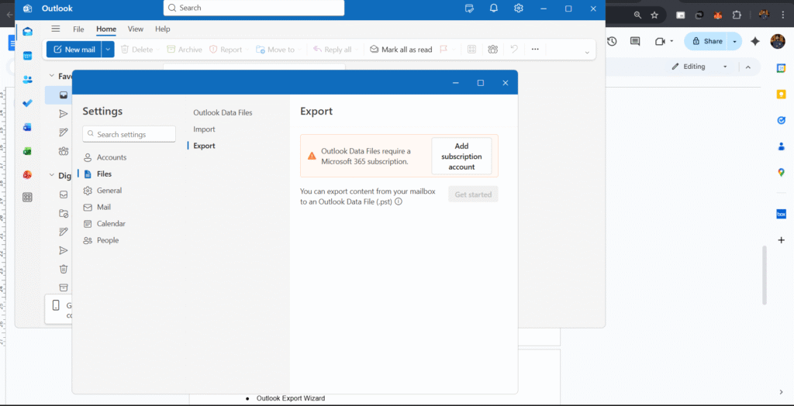This screenshot has height=406, width=794.
Task: Click the Gemini sparkle icon in Docs
Action: [755, 41]
